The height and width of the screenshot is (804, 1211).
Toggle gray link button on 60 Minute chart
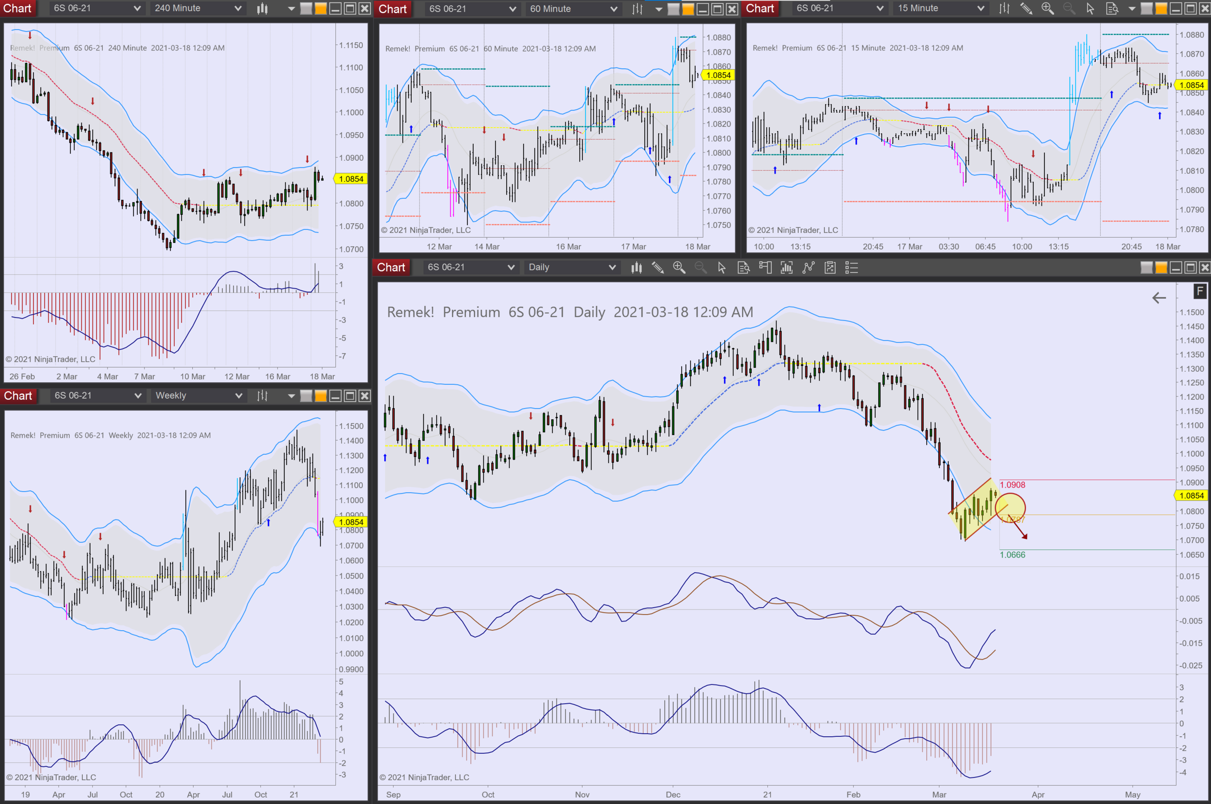[673, 9]
